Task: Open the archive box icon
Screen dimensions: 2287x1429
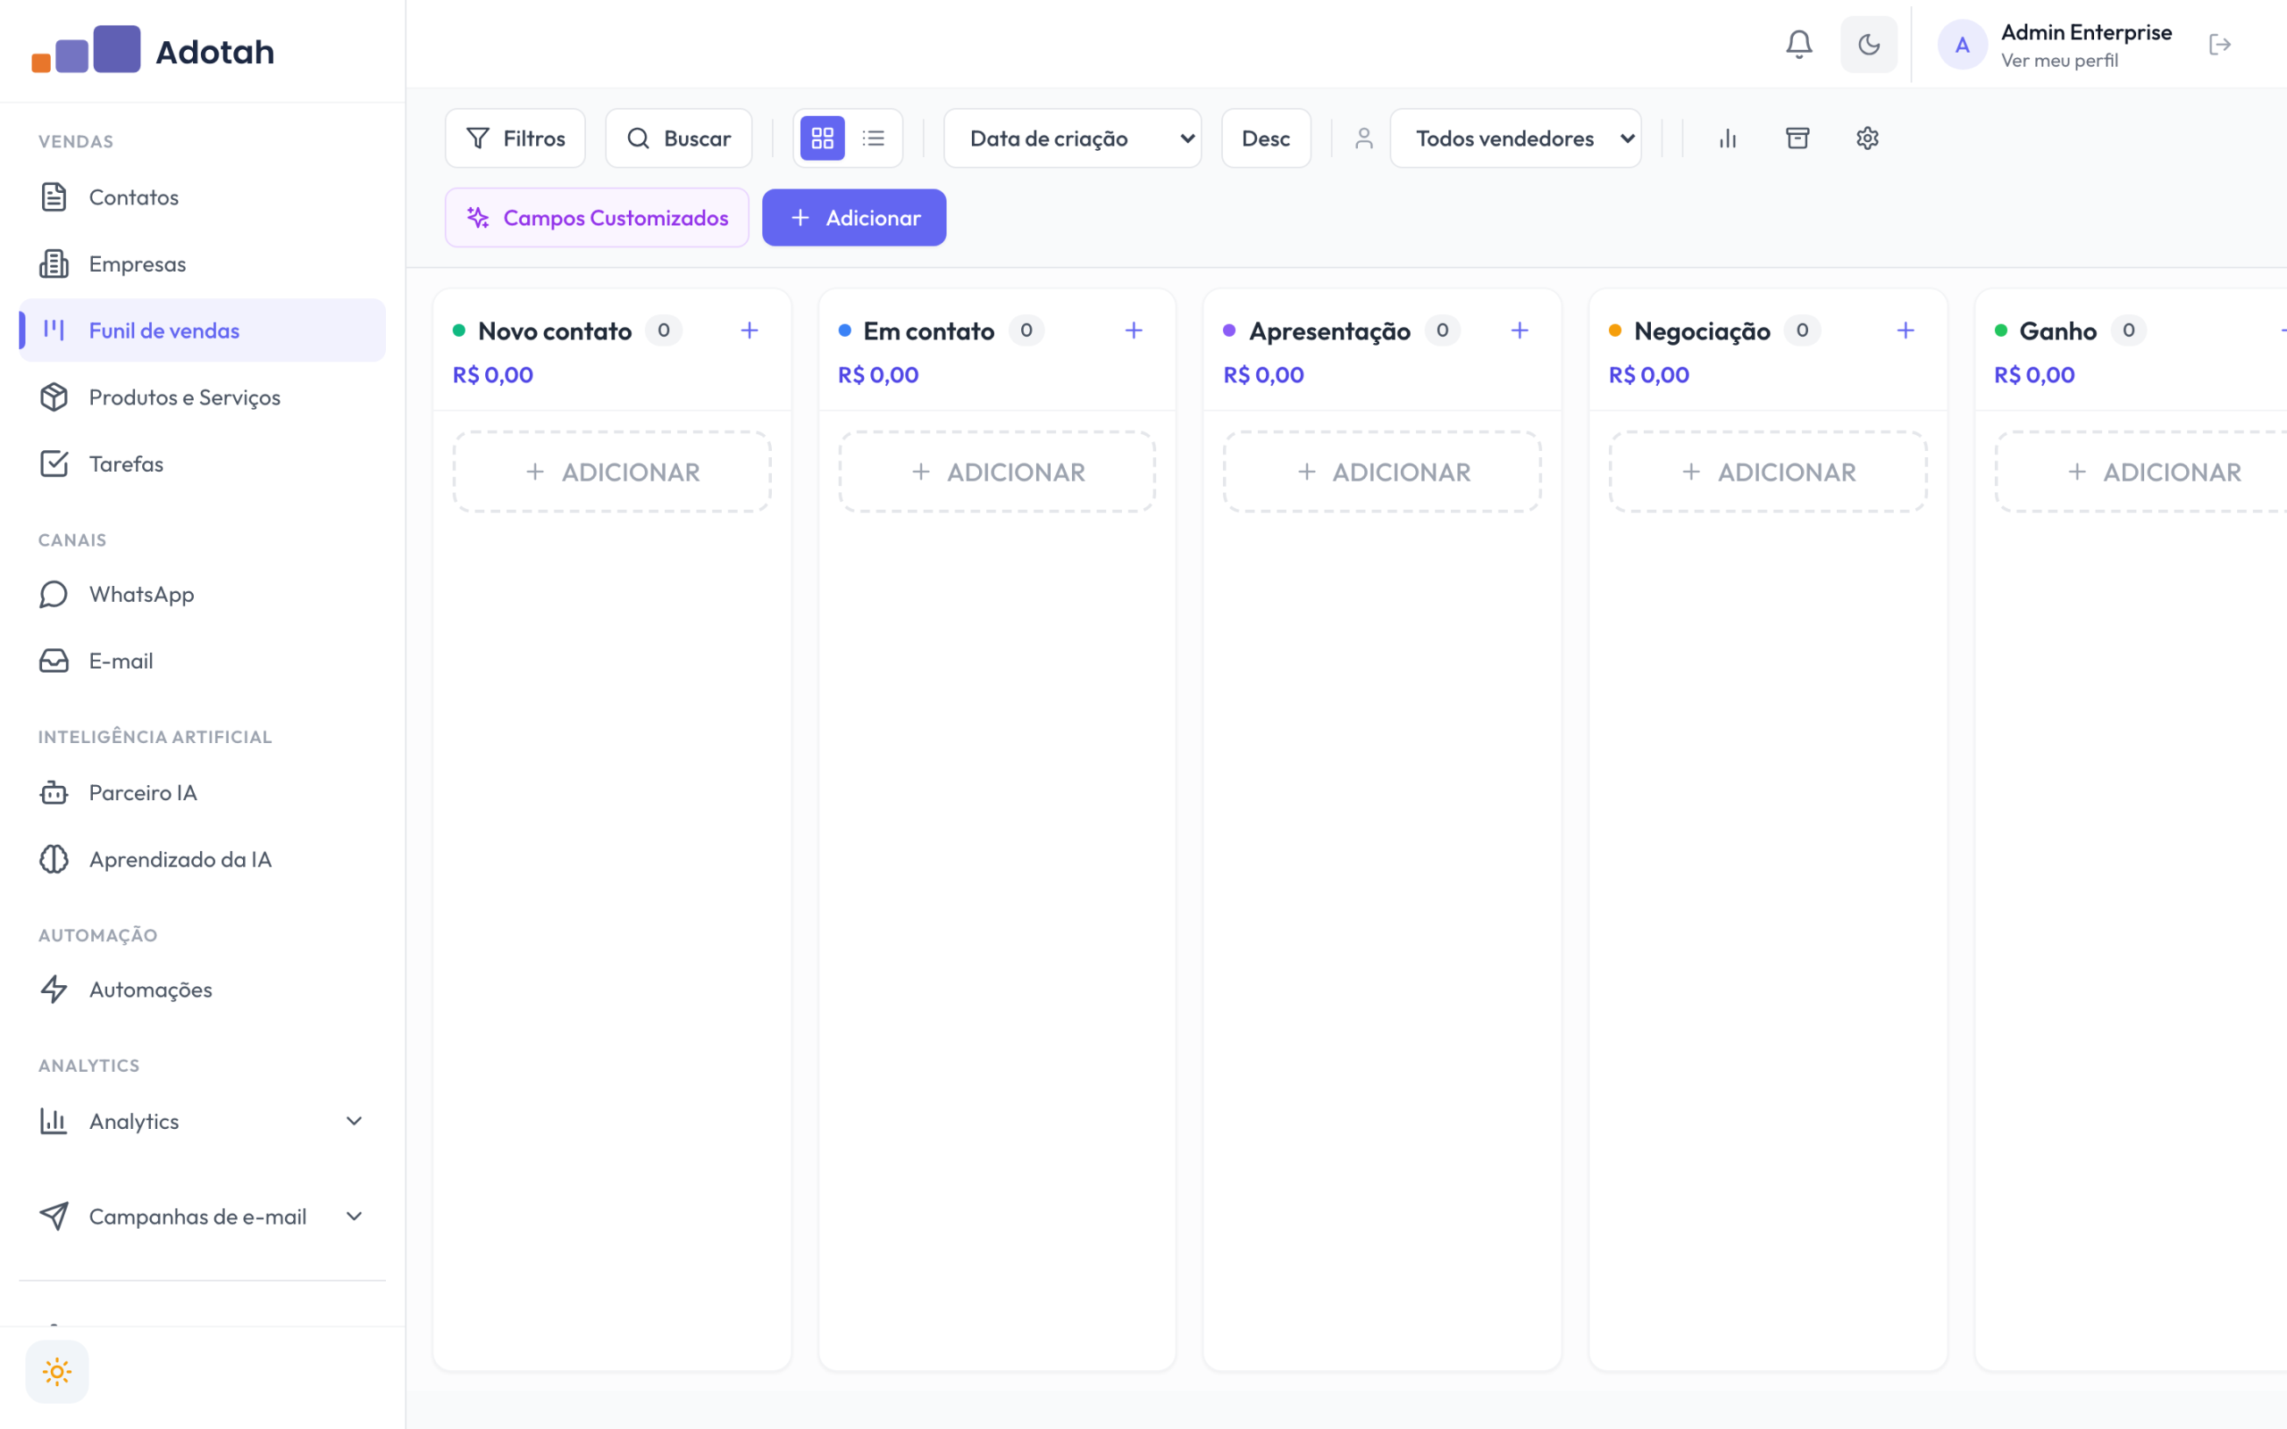Action: [x=1797, y=139]
